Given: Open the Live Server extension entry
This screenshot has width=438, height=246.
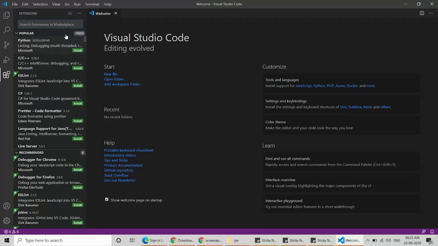Looking at the screenshot, I should 50,147.
